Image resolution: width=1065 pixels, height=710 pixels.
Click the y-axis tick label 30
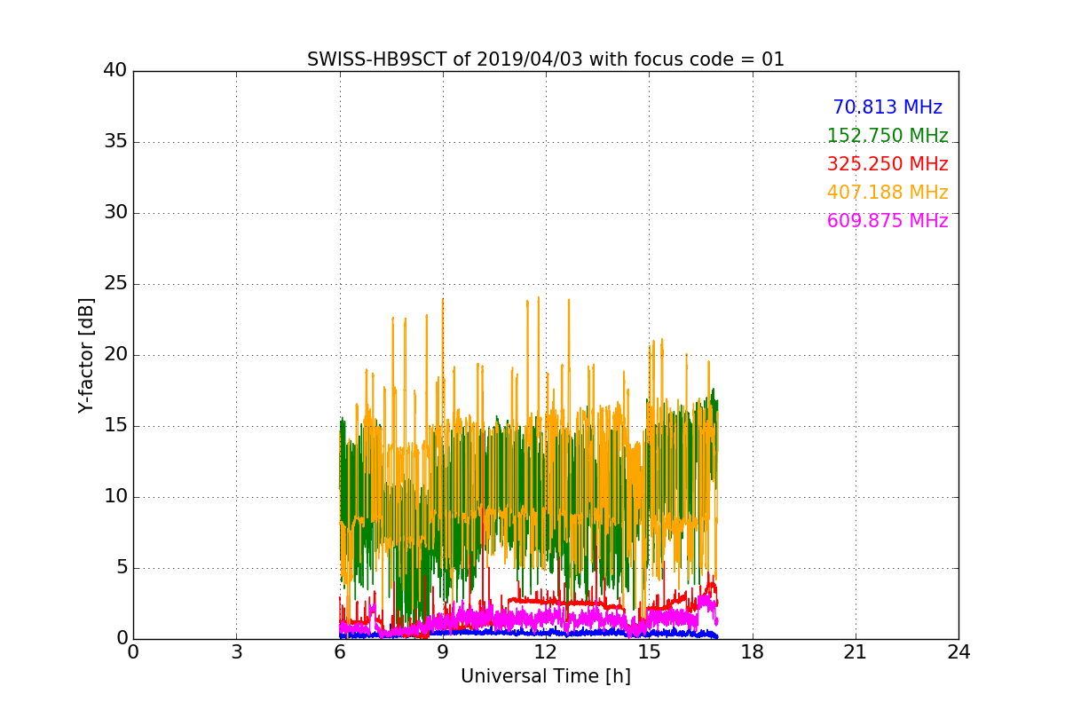coord(114,213)
